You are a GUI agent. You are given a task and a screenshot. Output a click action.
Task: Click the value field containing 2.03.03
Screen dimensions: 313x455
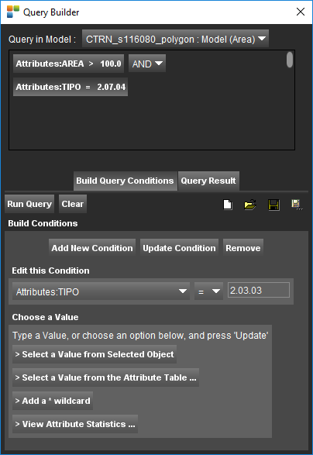[x=259, y=290]
